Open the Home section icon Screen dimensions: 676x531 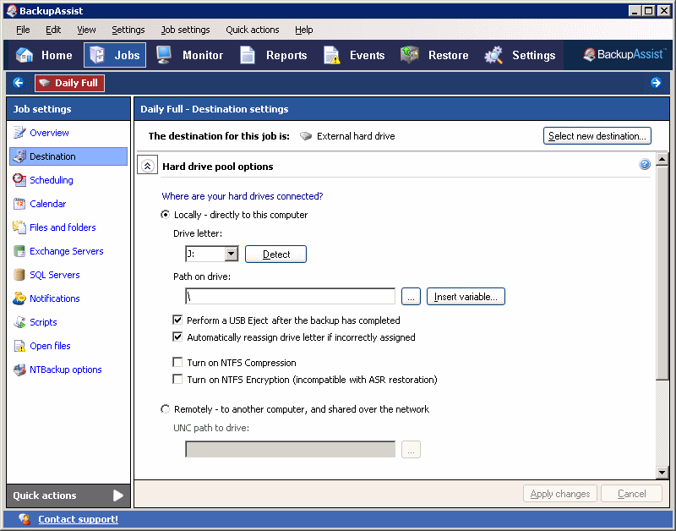click(x=25, y=55)
